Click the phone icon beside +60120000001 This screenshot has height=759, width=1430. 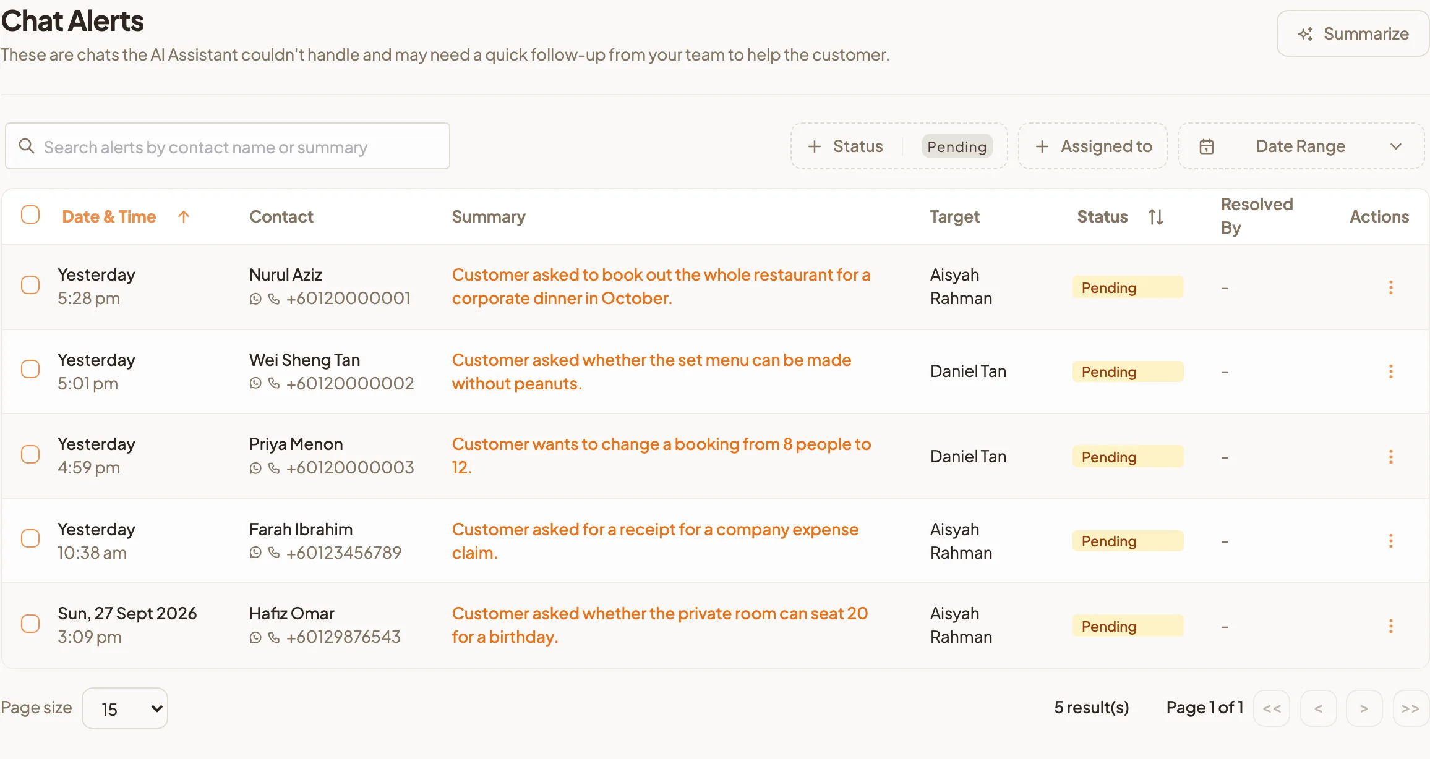274,299
